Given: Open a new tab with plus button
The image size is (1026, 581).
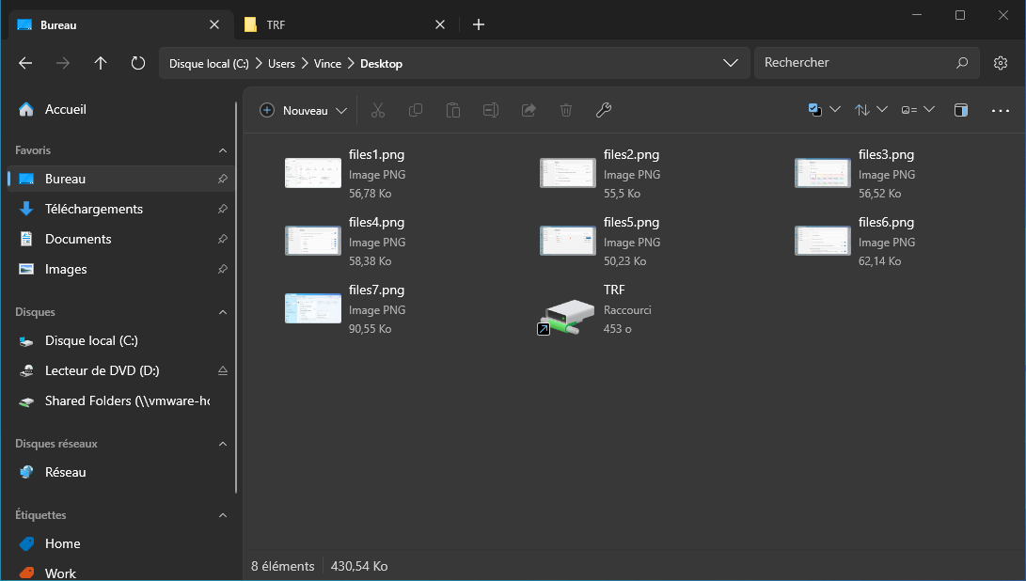Looking at the screenshot, I should [x=479, y=24].
